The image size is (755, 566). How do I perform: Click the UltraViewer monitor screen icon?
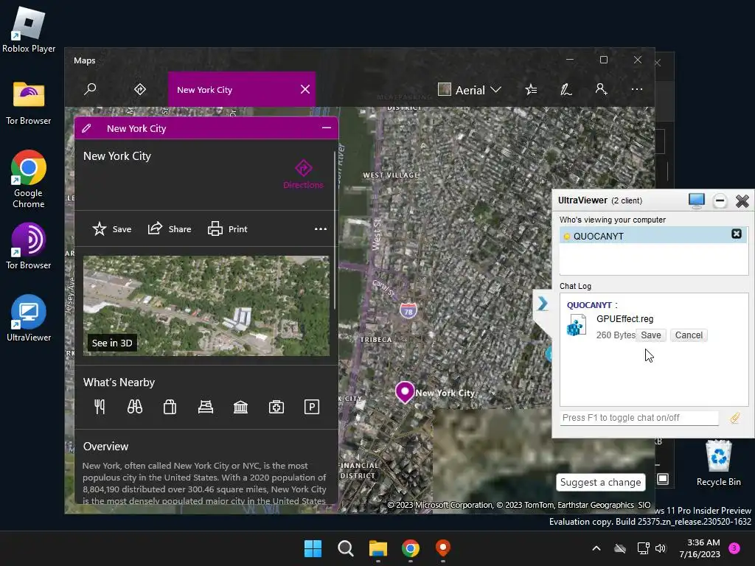(696, 200)
